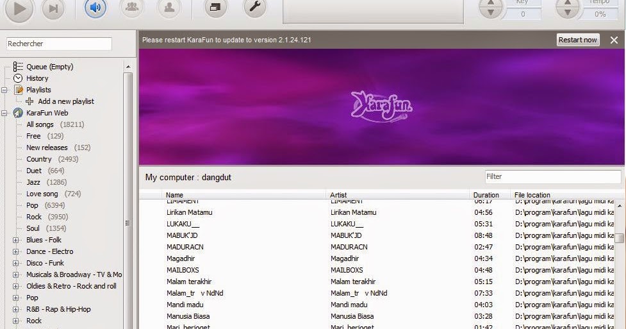This screenshot has height=329, width=626.
Task: Open the History item
Action: (37, 78)
